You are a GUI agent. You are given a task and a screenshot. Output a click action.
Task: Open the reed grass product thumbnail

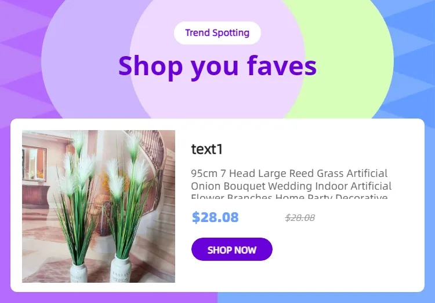tap(99, 206)
